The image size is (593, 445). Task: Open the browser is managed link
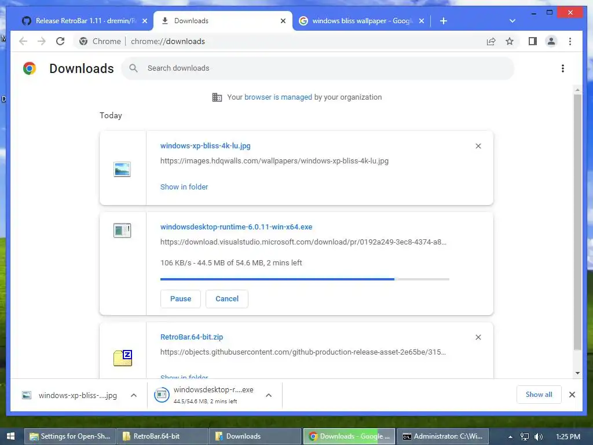tap(279, 97)
